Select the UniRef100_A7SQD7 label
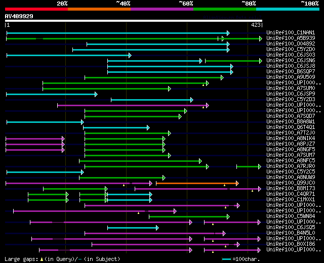Screen dimensions: 324x263 click(291, 116)
